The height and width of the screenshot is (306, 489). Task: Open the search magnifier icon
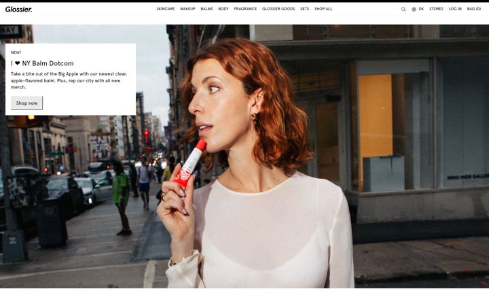coord(403,10)
